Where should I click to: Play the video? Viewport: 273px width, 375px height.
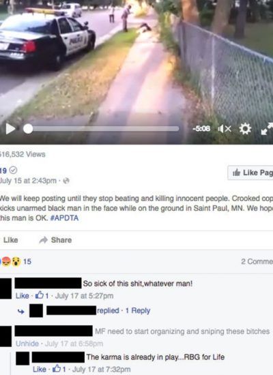pos(10,129)
